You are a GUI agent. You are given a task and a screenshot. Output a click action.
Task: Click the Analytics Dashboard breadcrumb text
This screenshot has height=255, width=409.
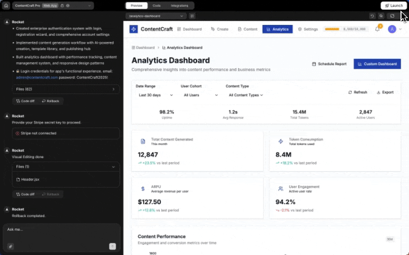coord(184,48)
